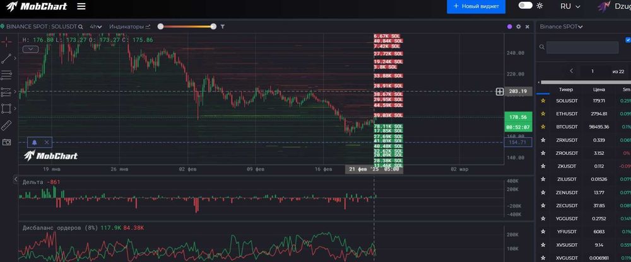Select the YFIUSDT ticker row

click(x=584, y=232)
